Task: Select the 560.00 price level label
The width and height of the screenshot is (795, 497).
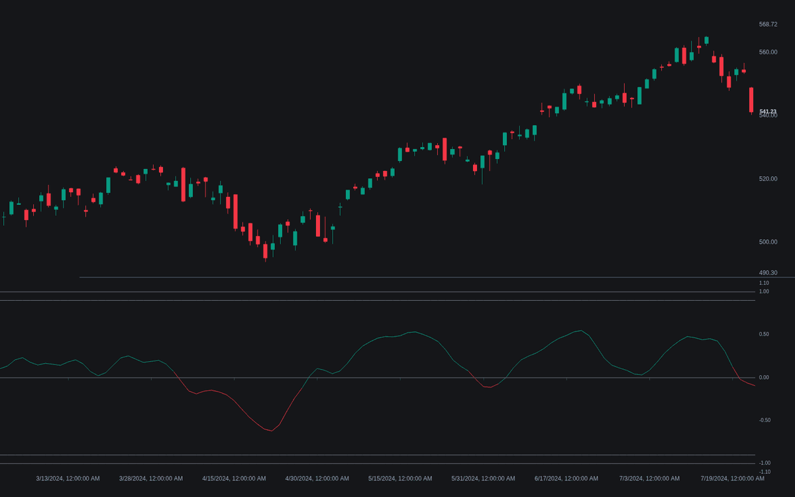Action: 768,52
